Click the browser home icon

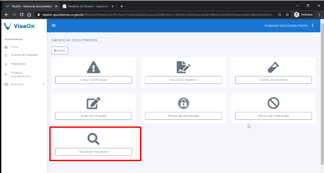point(29,14)
